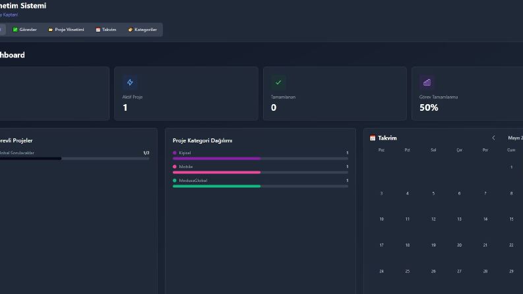
Task: Click the MedusaGlobal category label
Action: (x=193, y=181)
